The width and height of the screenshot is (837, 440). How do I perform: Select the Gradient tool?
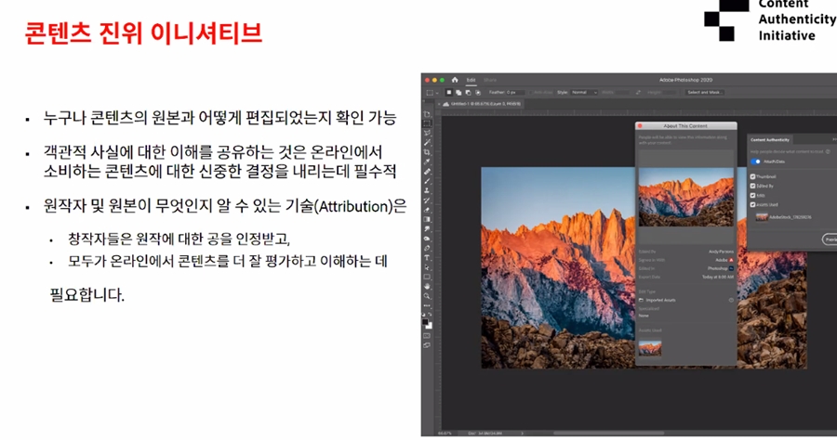click(x=427, y=219)
